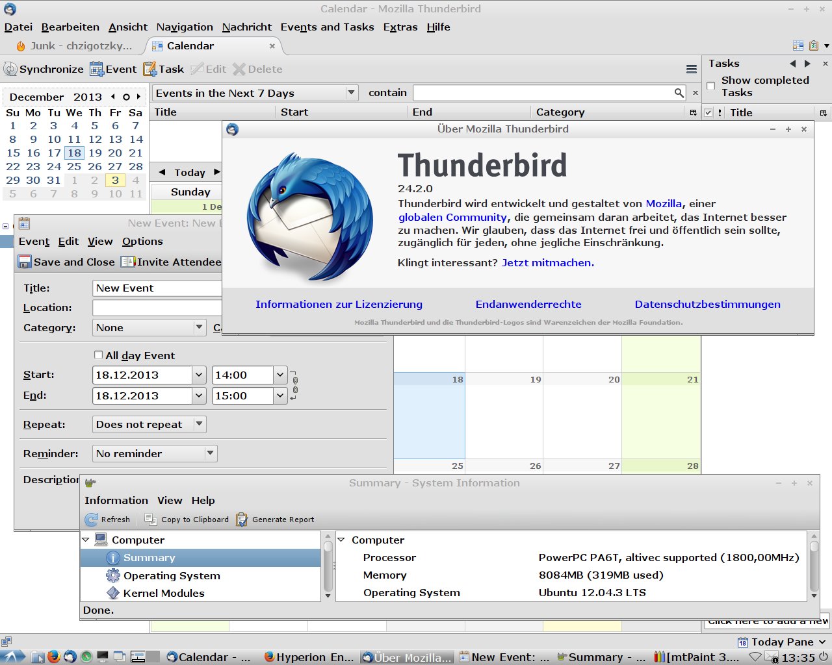Toggle the completed column checkbox in Tasks header
832x665 pixels.
pos(708,112)
